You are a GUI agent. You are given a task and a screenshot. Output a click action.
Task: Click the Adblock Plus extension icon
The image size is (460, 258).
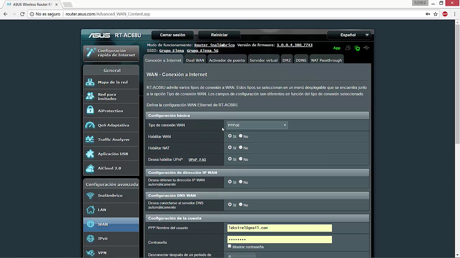coord(445,14)
